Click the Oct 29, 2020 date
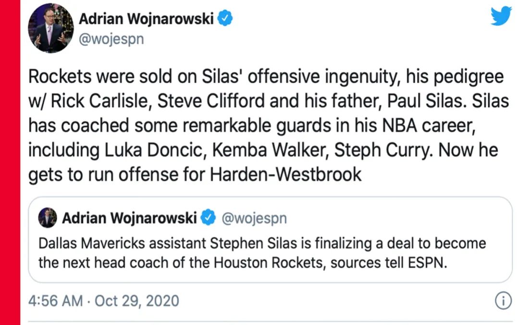Screen dimensions: 519x325 [136, 301]
